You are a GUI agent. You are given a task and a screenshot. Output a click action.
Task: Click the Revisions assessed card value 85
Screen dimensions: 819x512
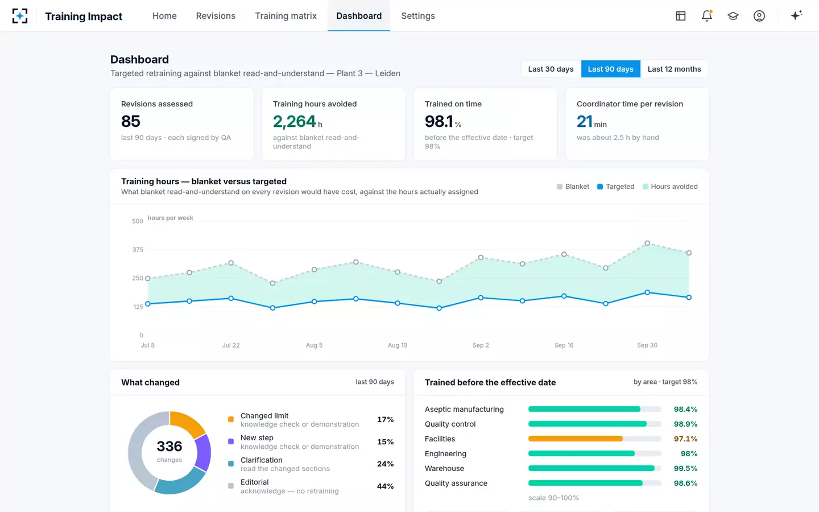131,121
